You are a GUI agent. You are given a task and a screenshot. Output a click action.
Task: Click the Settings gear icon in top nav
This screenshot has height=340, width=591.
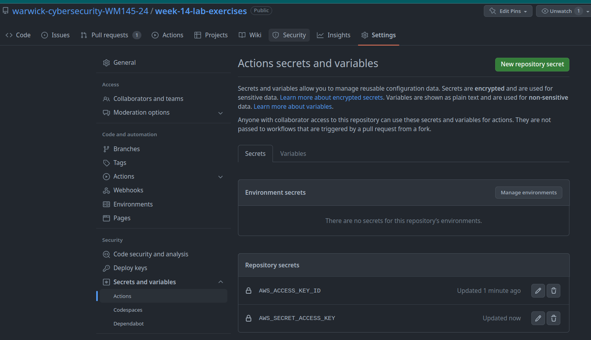[365, 35]
